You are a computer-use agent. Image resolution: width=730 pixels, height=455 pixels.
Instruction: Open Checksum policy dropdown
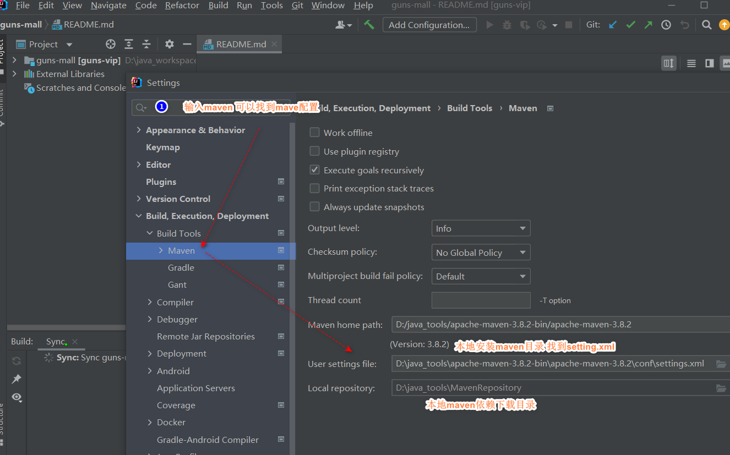(481, 253)
